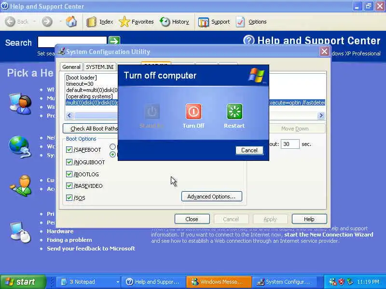Image resolution: width=386 pixels, height=289 pixels.
Task: Cancel the Turn off computer dialog
Action: tap(249, 150)
